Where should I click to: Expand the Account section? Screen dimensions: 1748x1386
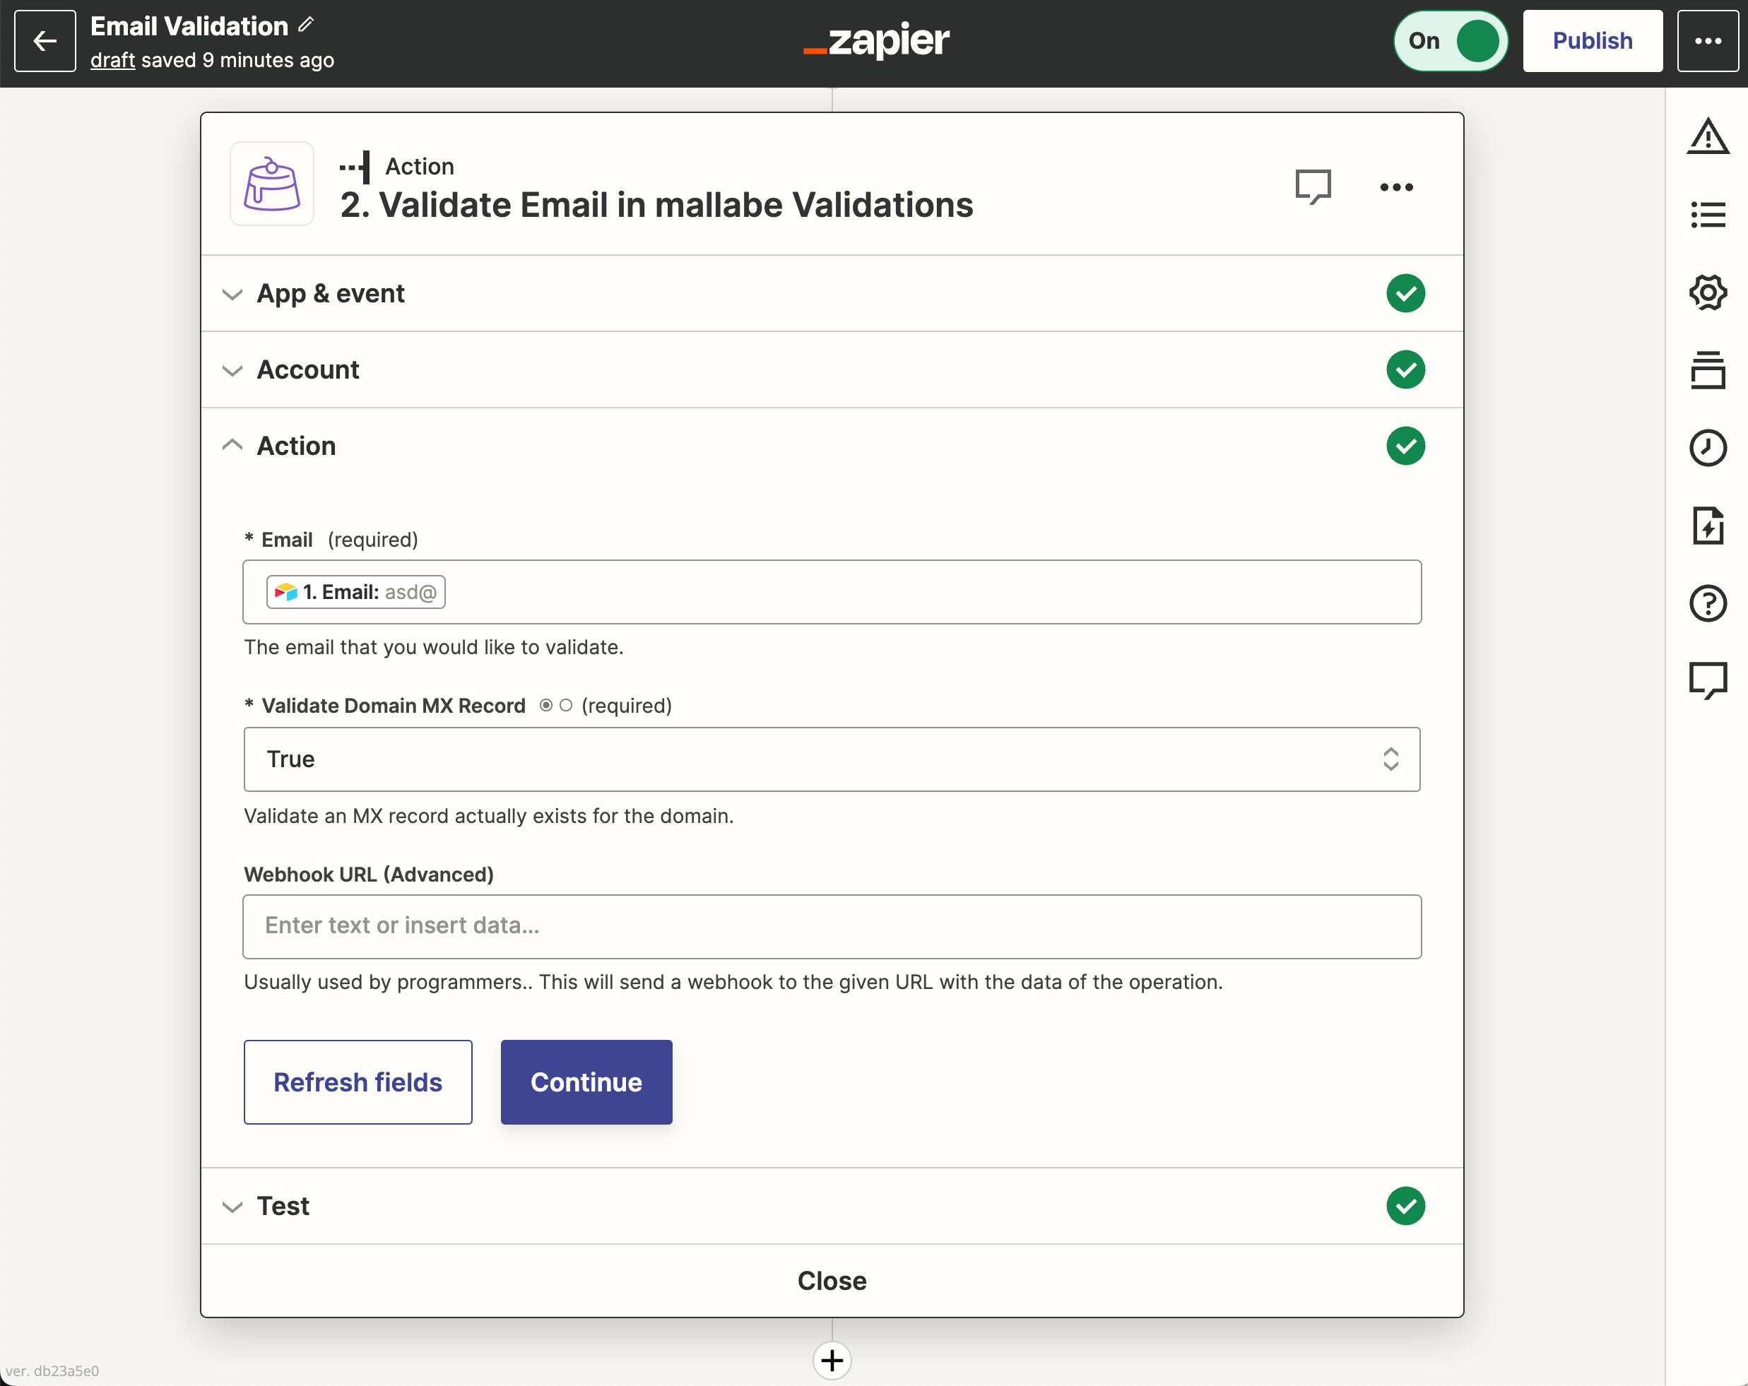[x=832, y=369]
